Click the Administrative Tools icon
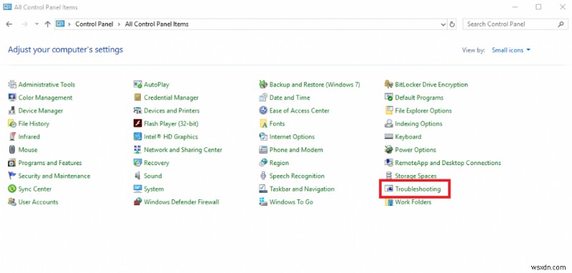This screenshot has height=273, width=572. (12, 84)
